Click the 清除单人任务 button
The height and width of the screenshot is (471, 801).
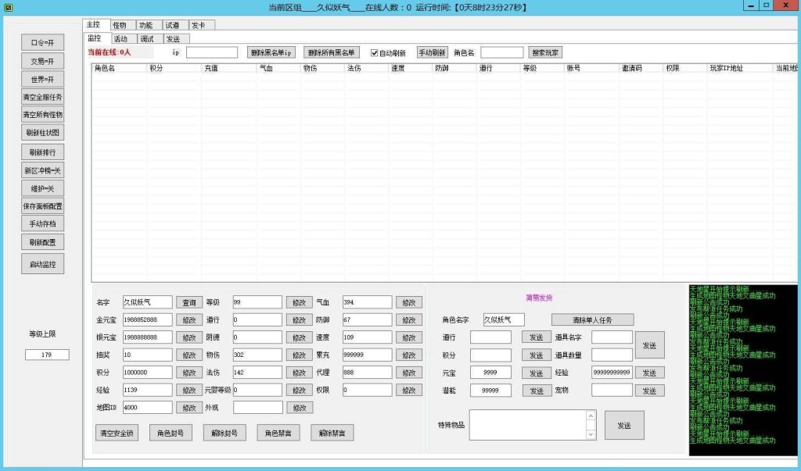(592, 319)
